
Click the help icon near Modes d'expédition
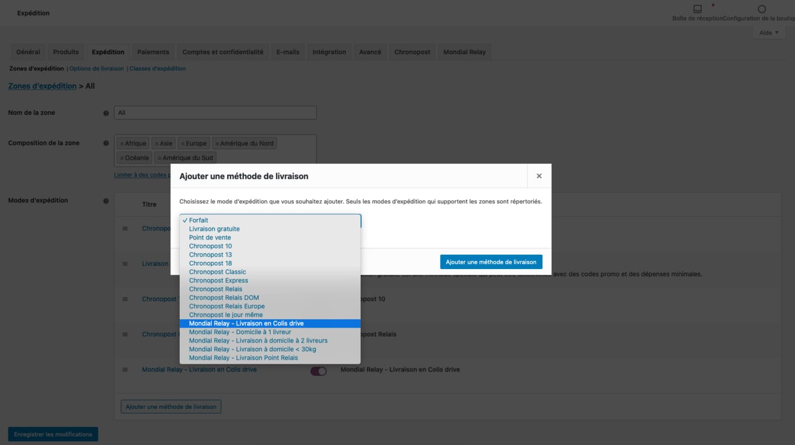coord(106,201)
